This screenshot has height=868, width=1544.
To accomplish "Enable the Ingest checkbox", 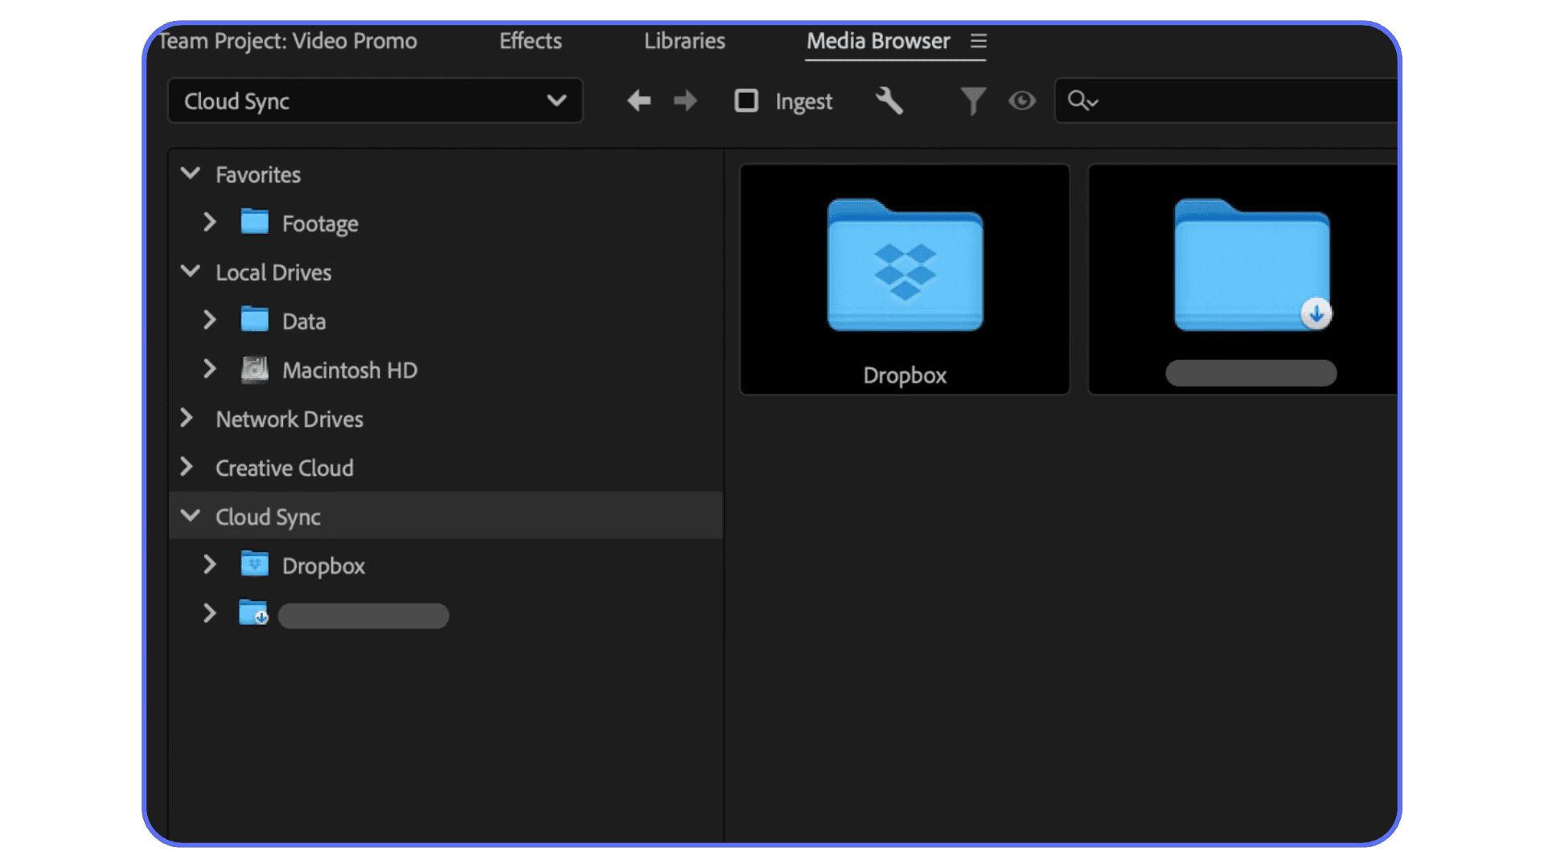I will coord(746,101).
